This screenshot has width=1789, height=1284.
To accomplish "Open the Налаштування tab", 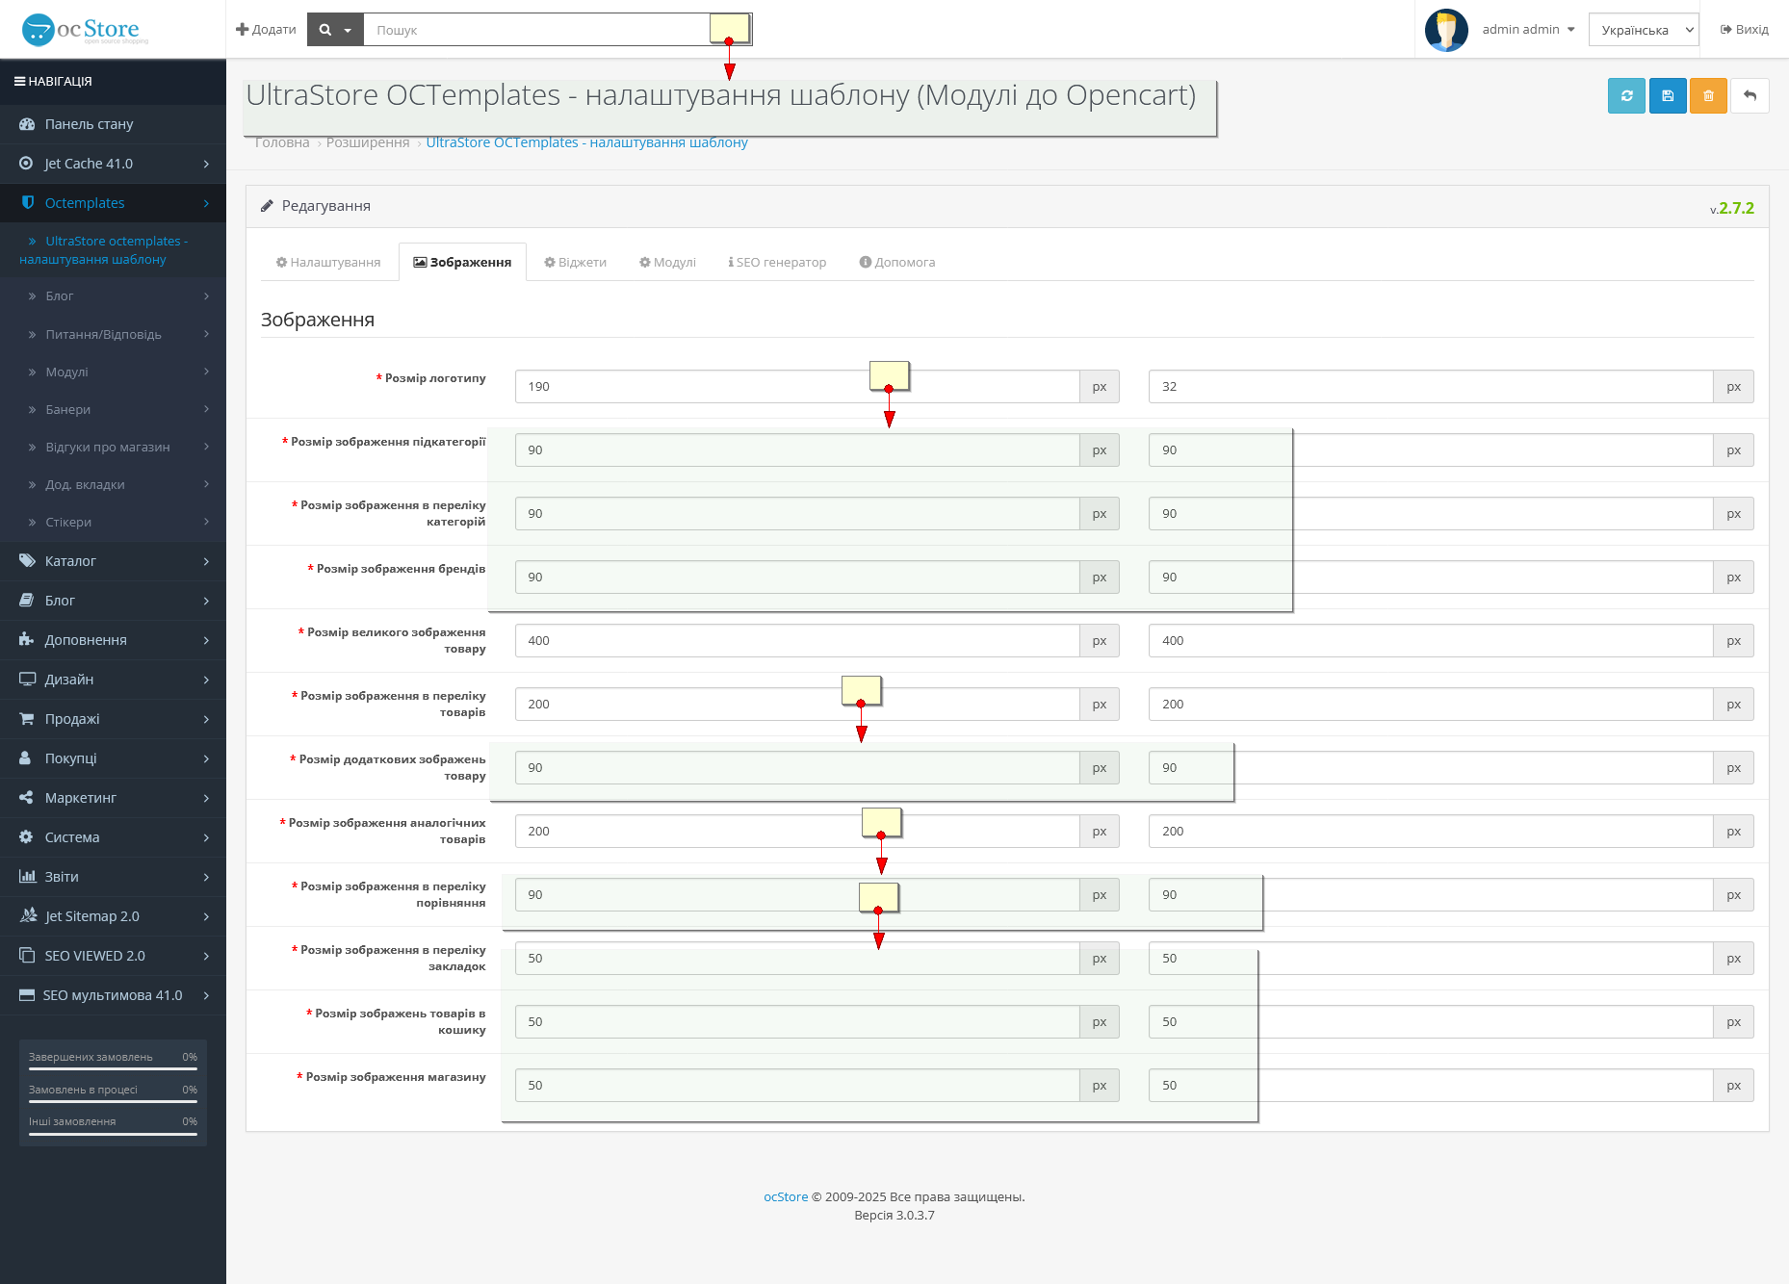I will click(x=328, y=263).
